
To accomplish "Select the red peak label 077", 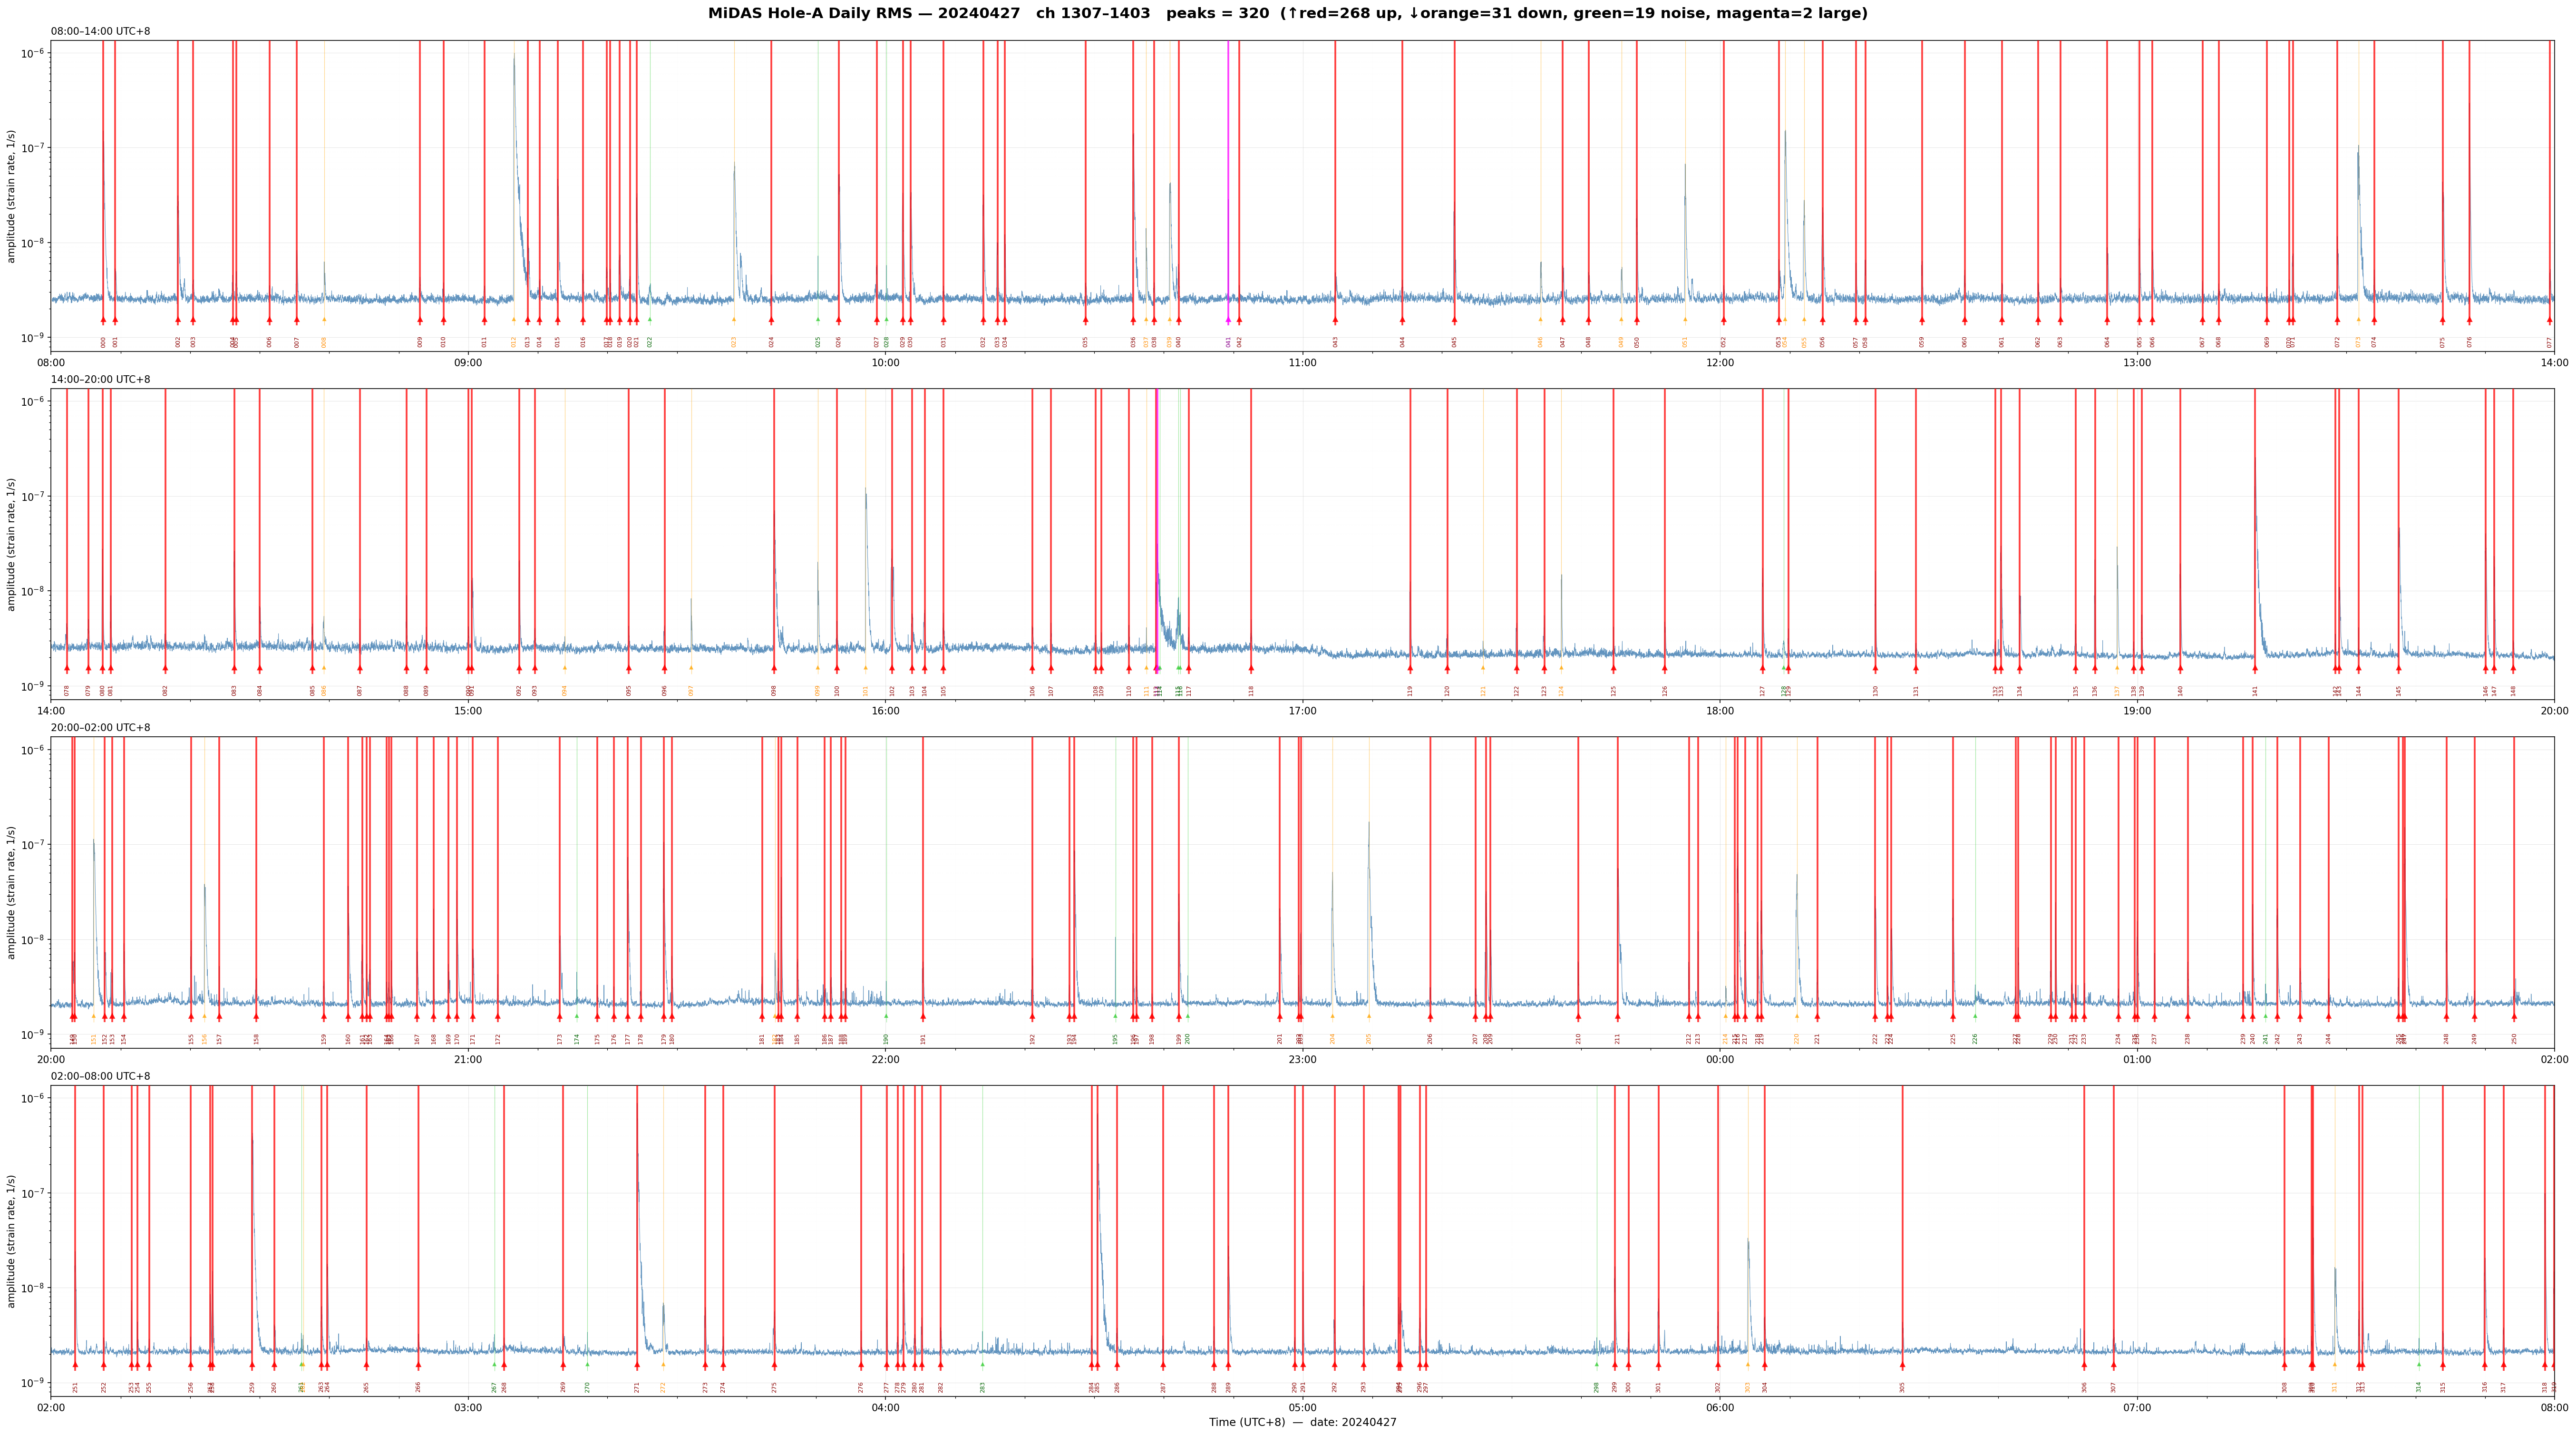I will [x=2550, y=342].
